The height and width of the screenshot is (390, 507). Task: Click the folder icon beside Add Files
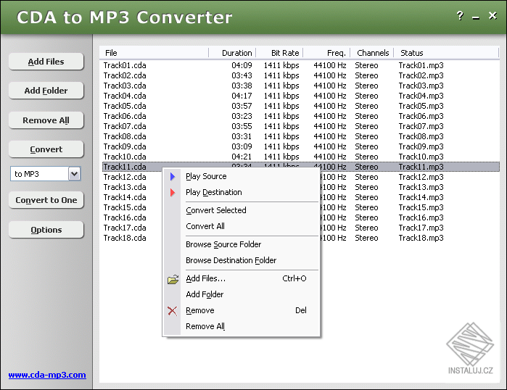click(172, 279)
